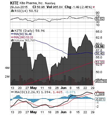This screenshot has height=115, width=107.
Task: Click the RSI(14) 50.52 label
Action: [26, 11]
